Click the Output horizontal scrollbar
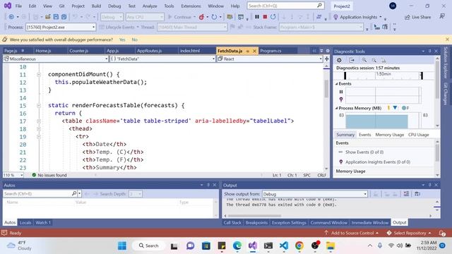Screen dimensions: 452x254 point(254,216)
